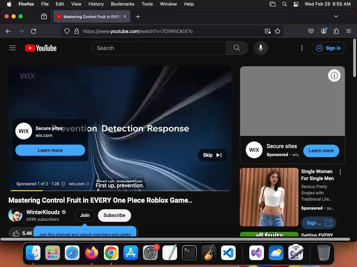Close the Mastering Control Fruit tab
Image resolution: width=357 pixels, height=267 pixels.
tap(125, 16)
